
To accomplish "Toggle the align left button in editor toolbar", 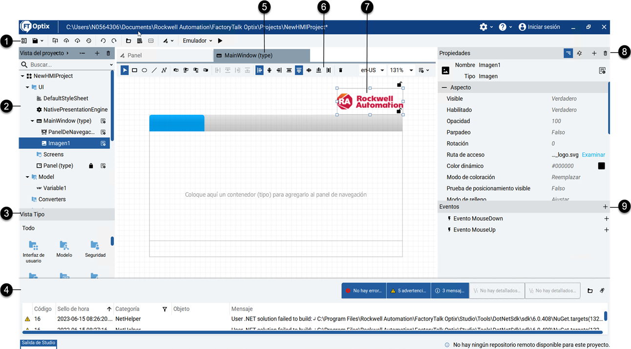I will [259, 70].
